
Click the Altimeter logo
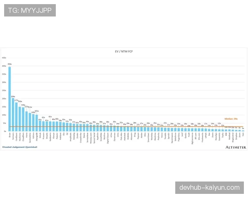coord(236,147)
